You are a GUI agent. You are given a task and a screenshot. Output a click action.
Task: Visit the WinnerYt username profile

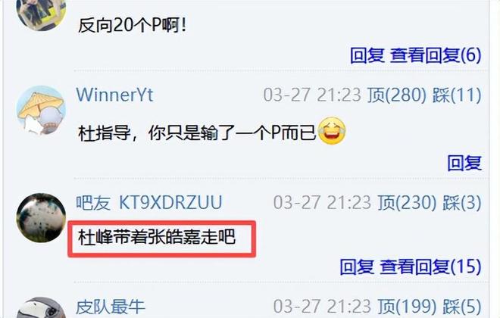pyautogui.click(x=114, y=95)
